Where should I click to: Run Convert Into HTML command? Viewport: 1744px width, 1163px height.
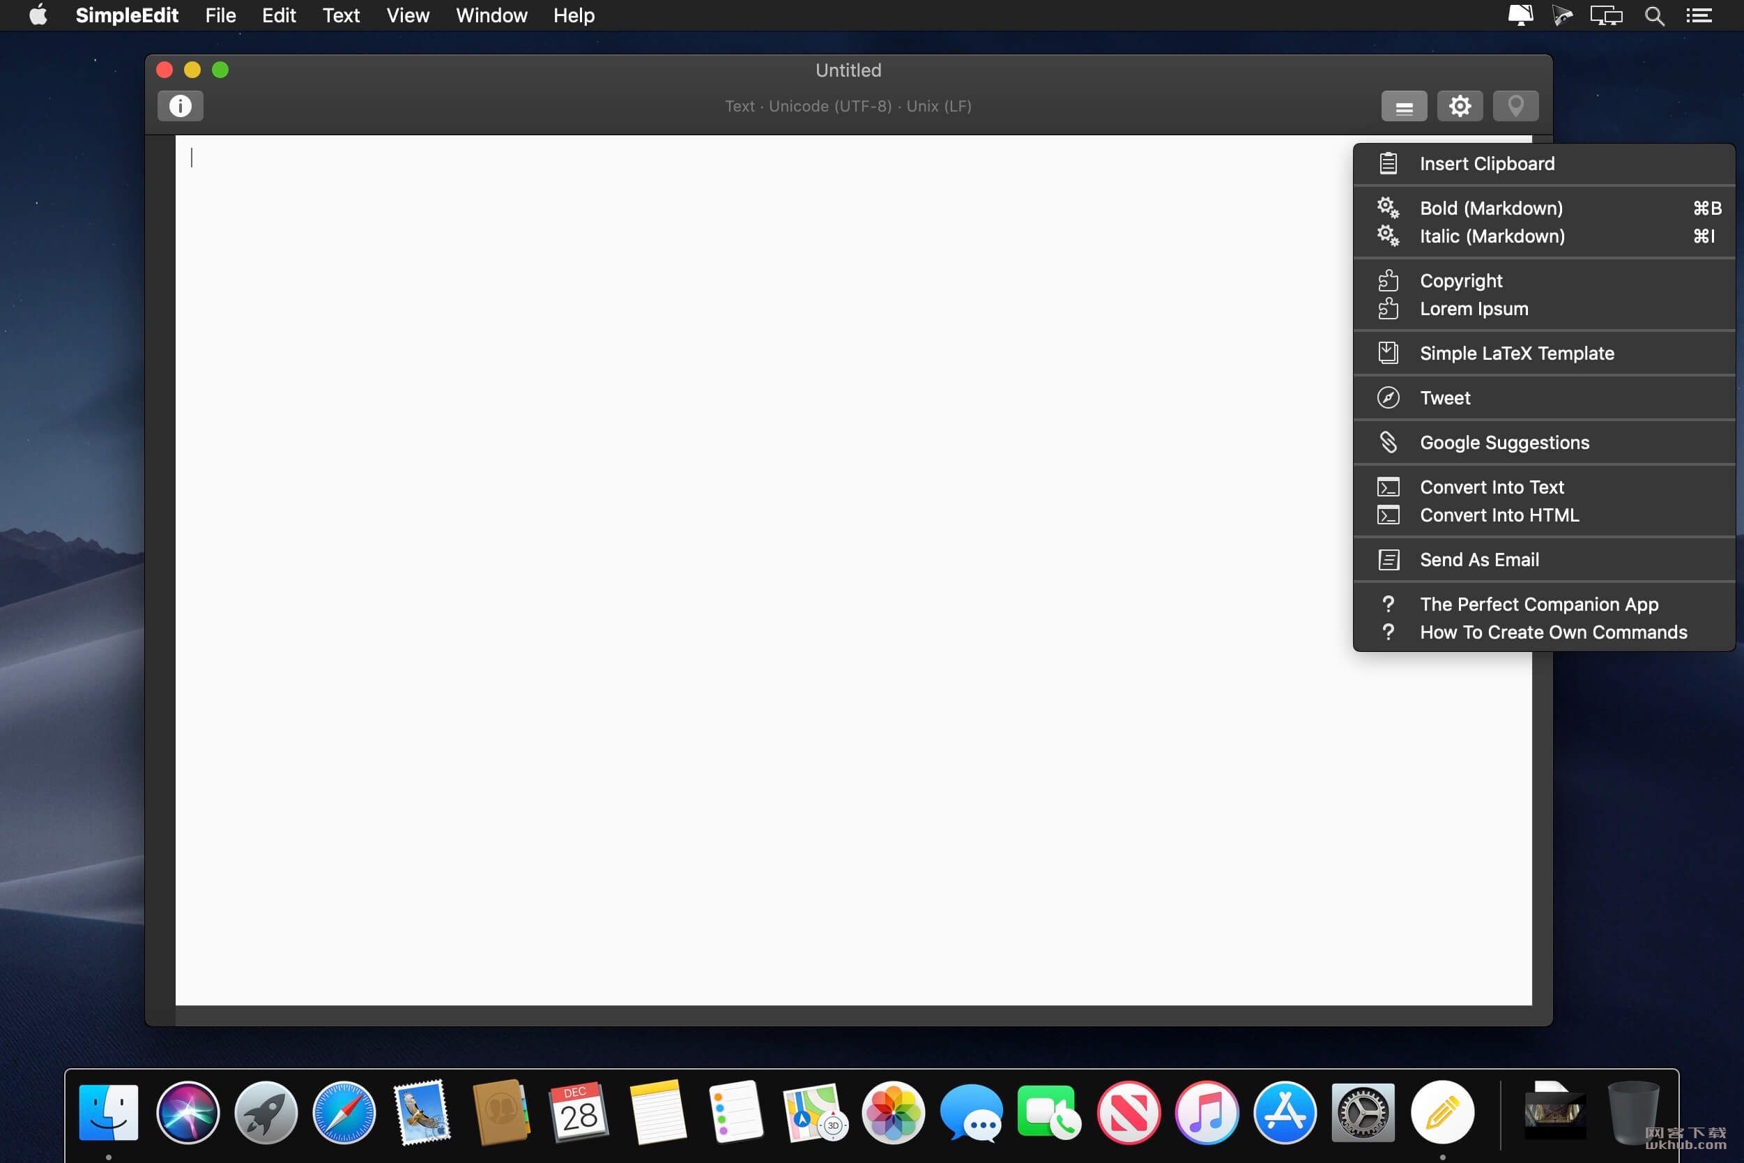pyautogui.click(x=1544, y=515)
